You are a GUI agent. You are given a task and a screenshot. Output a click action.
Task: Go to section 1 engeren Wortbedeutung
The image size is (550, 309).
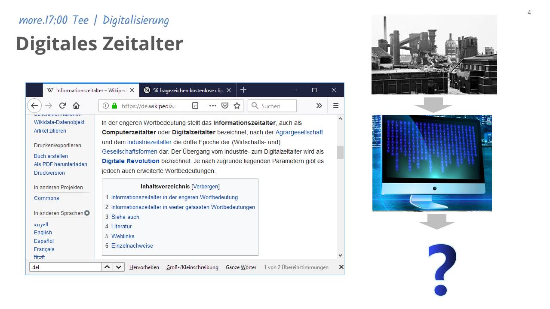click(175, 197)
